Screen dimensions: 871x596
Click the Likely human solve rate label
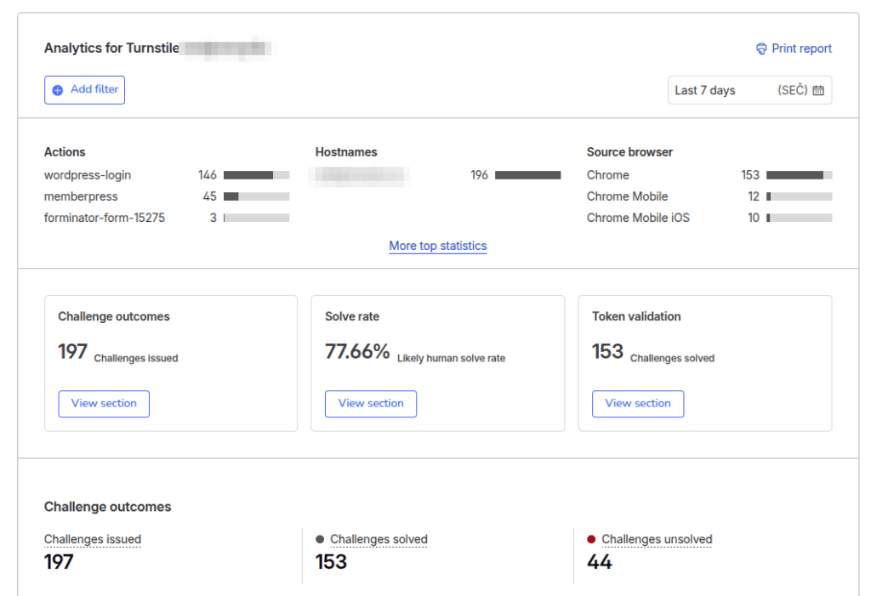coord(451,358)
